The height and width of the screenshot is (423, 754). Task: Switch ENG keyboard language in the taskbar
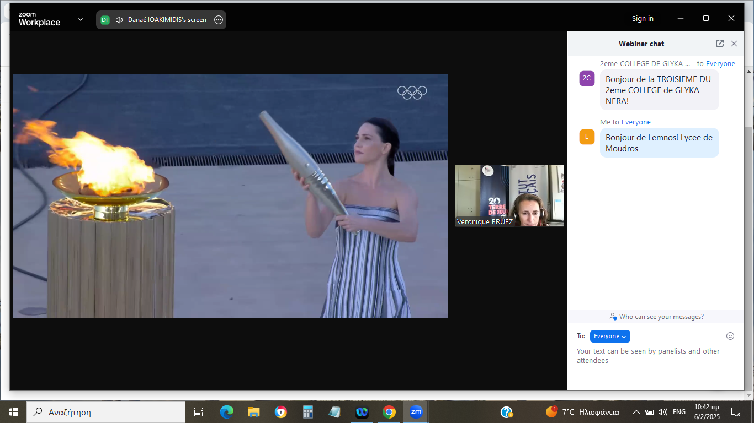(x=679, y=412)
